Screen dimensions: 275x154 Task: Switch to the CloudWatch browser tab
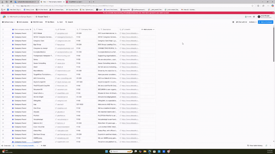coord(77,2)
